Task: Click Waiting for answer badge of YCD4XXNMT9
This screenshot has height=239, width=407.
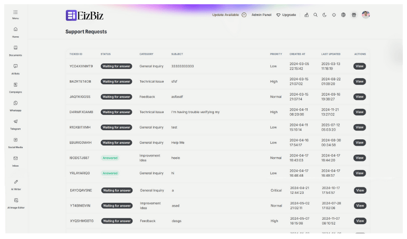Action: pyautogui.click(x=116, y=66)
